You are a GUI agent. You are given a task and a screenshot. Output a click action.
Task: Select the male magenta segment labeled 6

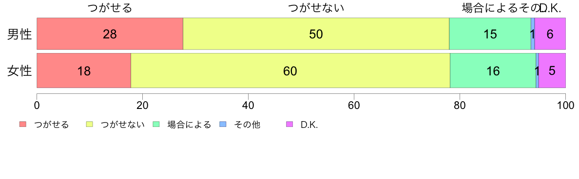[x=550, y=34]
